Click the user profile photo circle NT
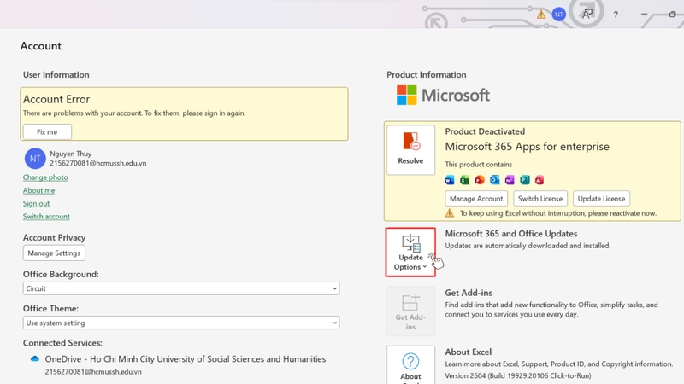This screenshot has width=684, height=384. click(x=35, y=159)
